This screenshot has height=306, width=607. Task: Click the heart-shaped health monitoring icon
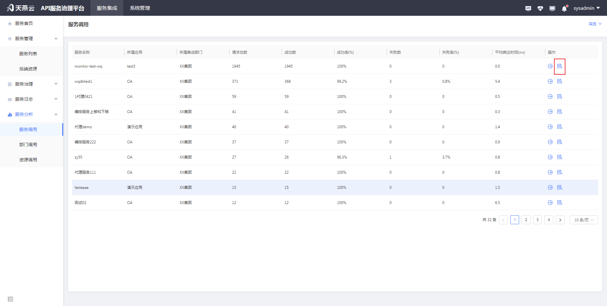tap(540, 8)
